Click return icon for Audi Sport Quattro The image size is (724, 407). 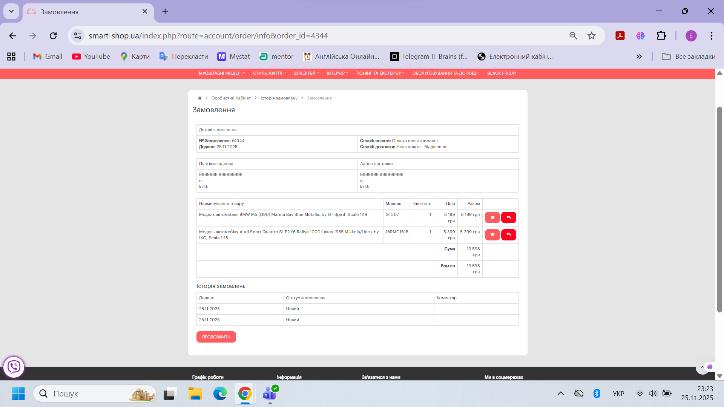coord(508,235)
